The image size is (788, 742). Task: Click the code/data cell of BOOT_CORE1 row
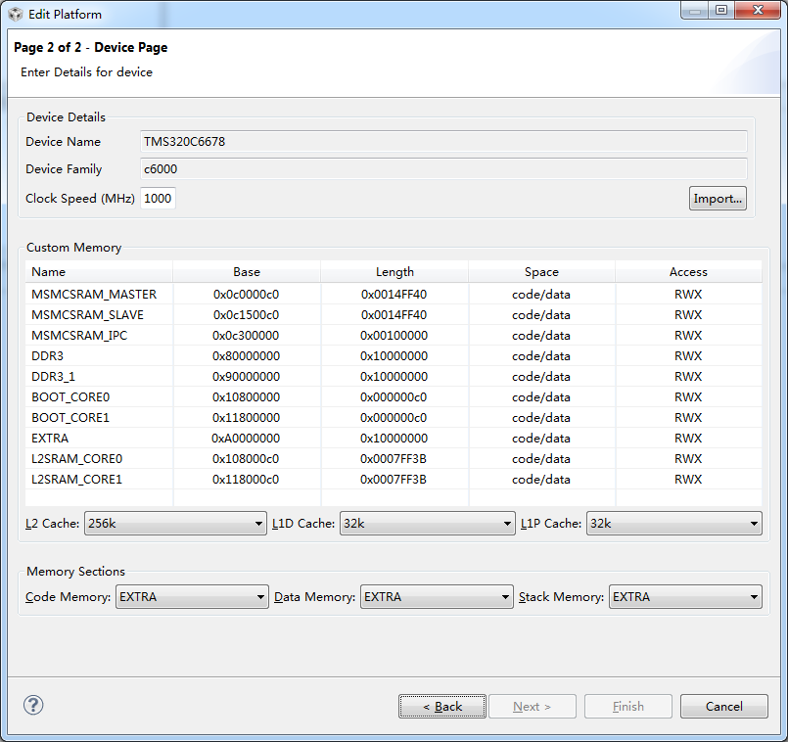pyautogui.click(x=541, y=418)
